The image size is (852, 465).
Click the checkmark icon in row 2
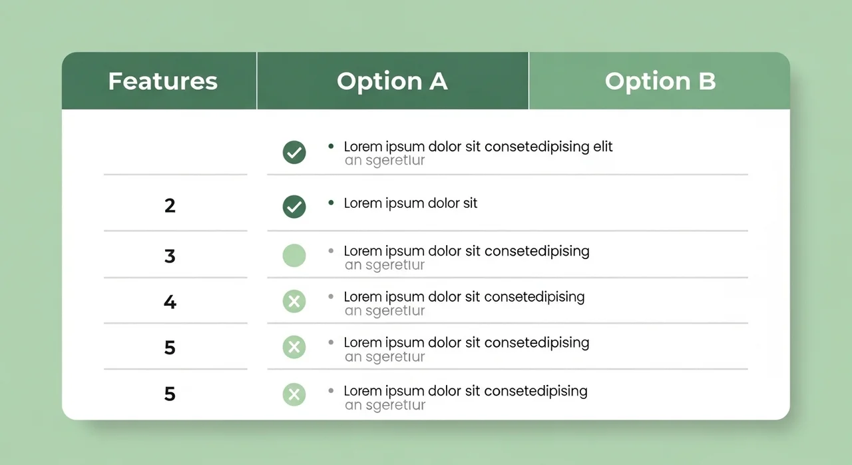point(294,207)
